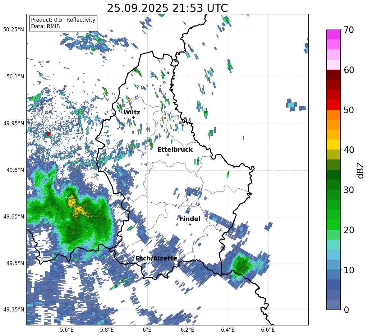Click the 49.95°N latitude label

14,123
